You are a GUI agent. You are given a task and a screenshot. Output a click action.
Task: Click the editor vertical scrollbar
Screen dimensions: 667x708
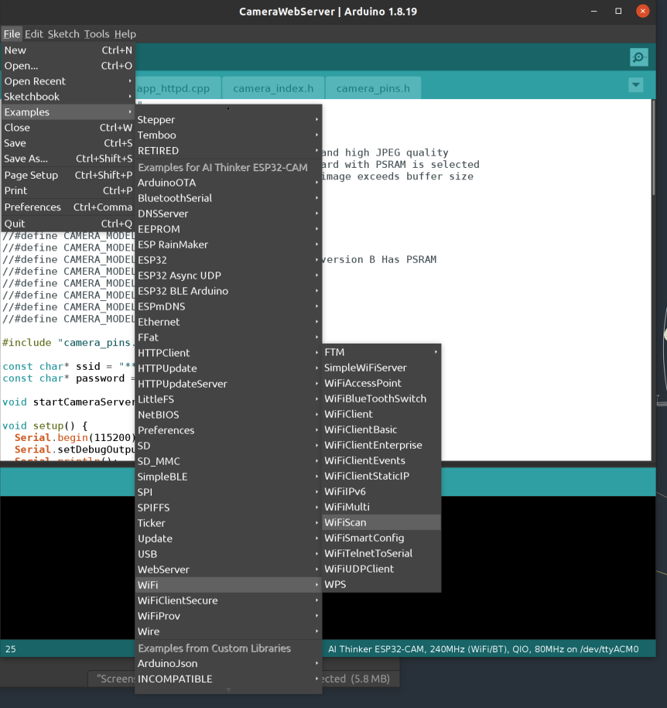pyautogui.click(x=653, y=280)
